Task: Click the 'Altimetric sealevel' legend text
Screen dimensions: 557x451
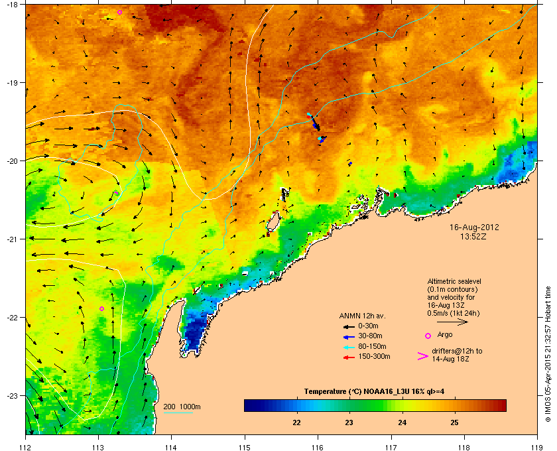Action: (x=454, y=281)
